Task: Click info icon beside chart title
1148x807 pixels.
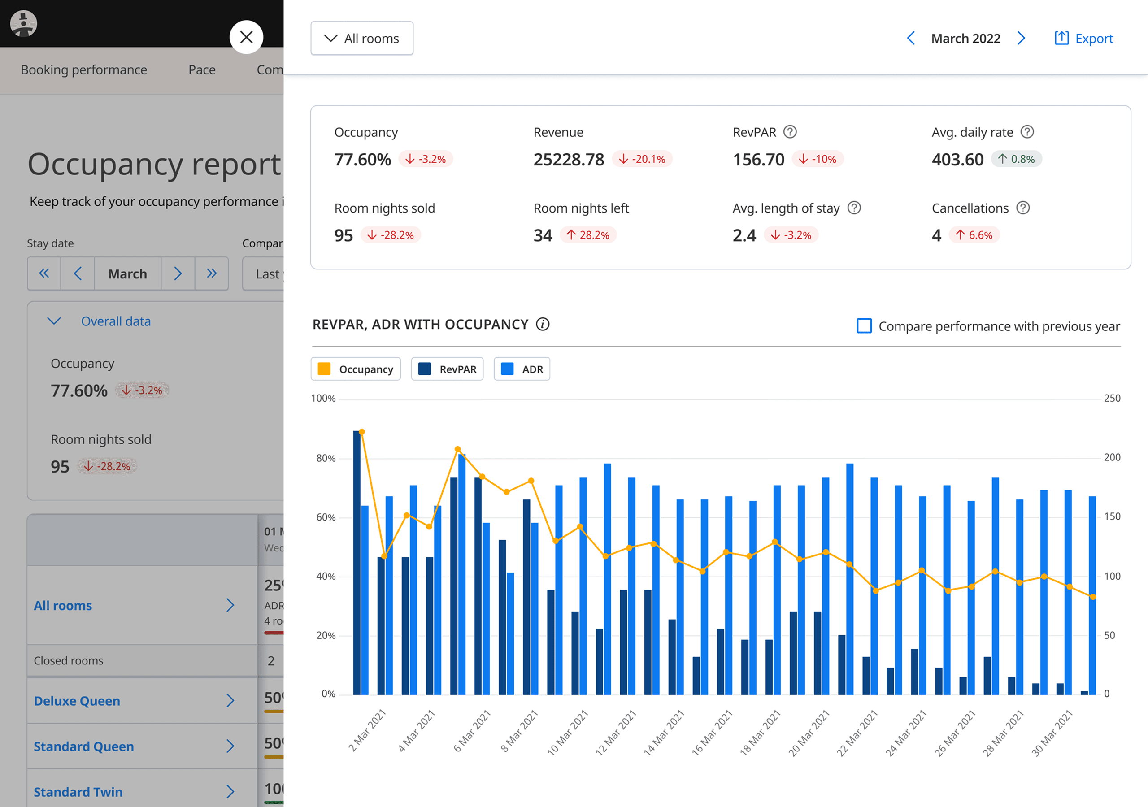Action: click(543, 325)
